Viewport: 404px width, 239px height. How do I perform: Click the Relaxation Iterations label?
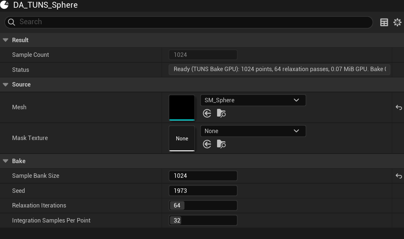39,206
